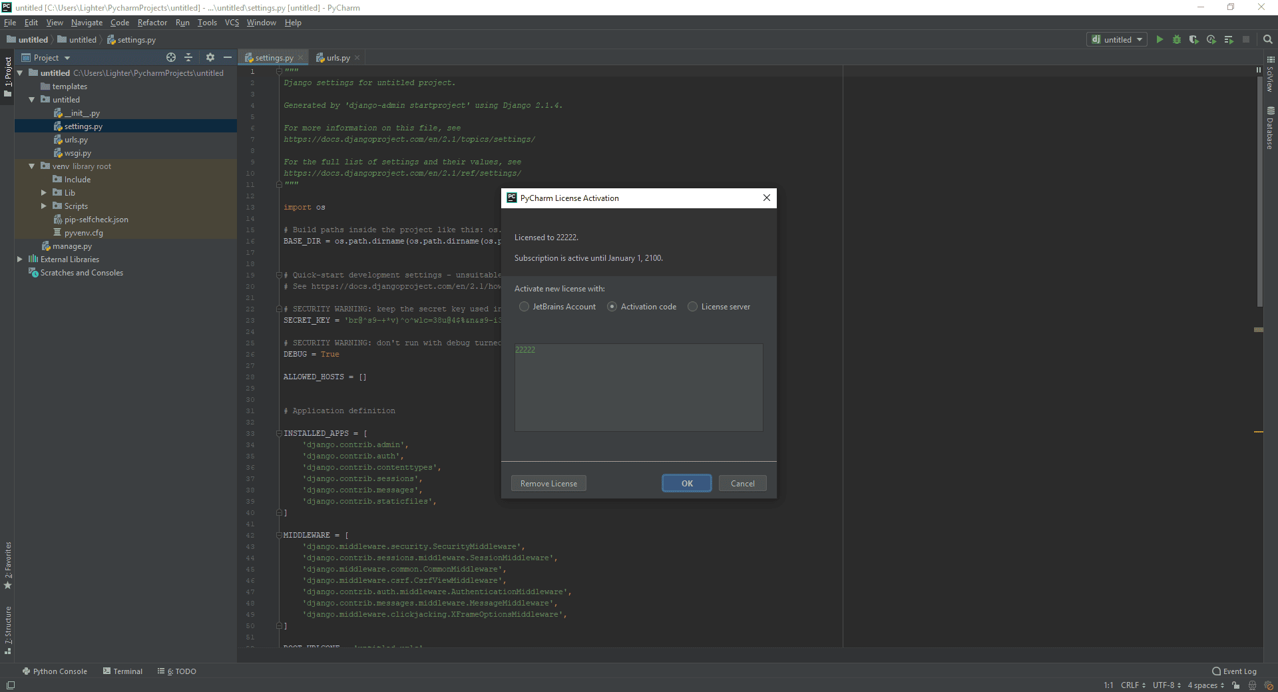Start debugging with the green bug icon

tap(1177, 40)
